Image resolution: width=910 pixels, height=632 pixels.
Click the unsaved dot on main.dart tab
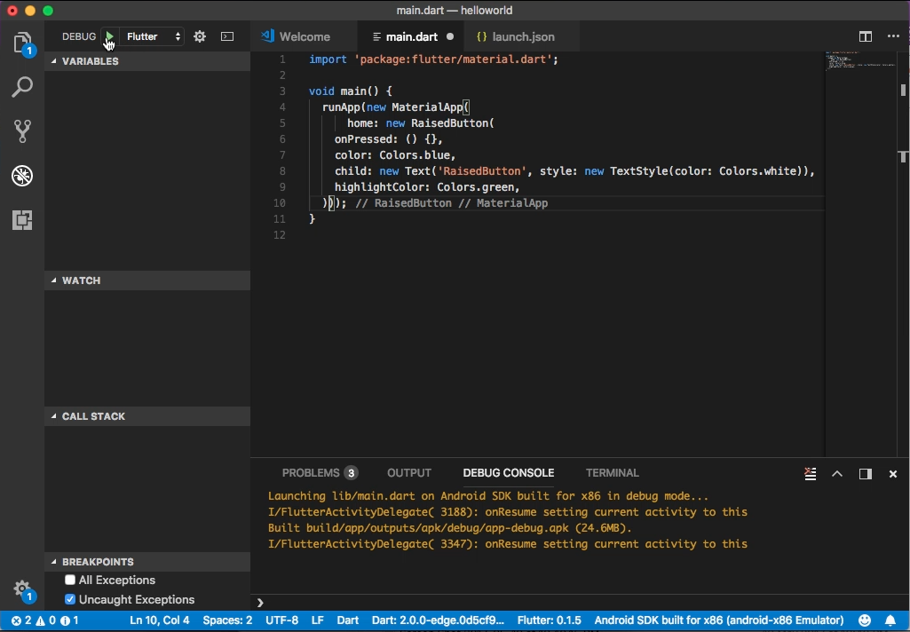point(450,36)
